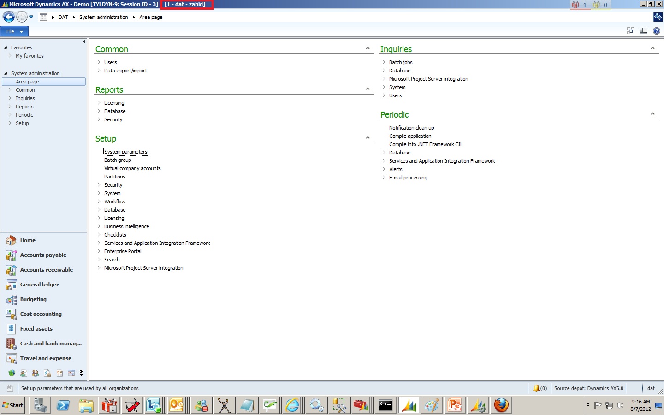Collapse the Periodic section chevron

[x=652, y=113]
